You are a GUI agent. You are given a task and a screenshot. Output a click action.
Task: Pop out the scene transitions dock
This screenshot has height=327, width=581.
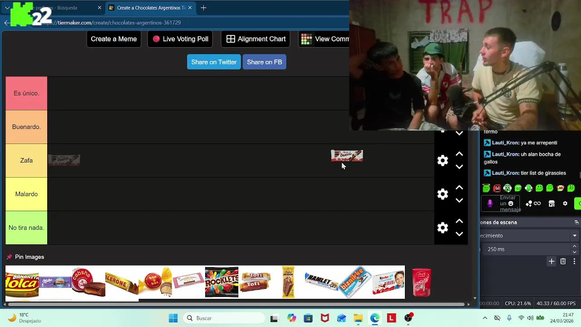576,223
